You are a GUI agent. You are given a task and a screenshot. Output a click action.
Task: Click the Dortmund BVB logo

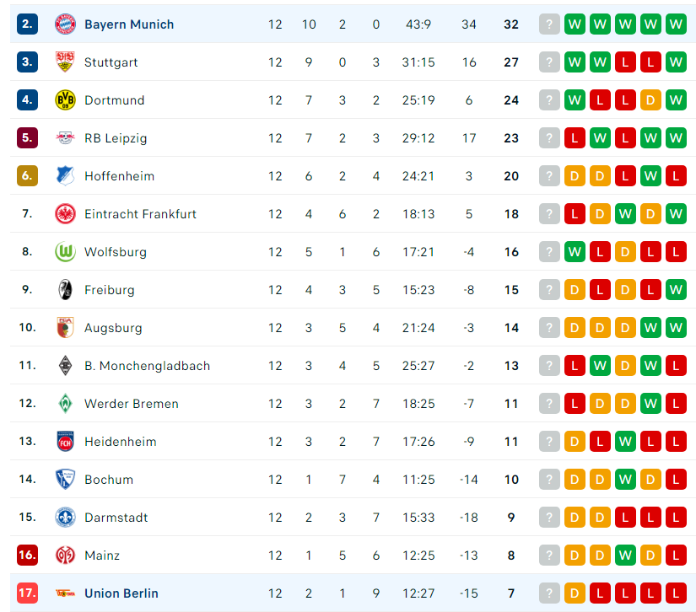(x=65, y=99)
